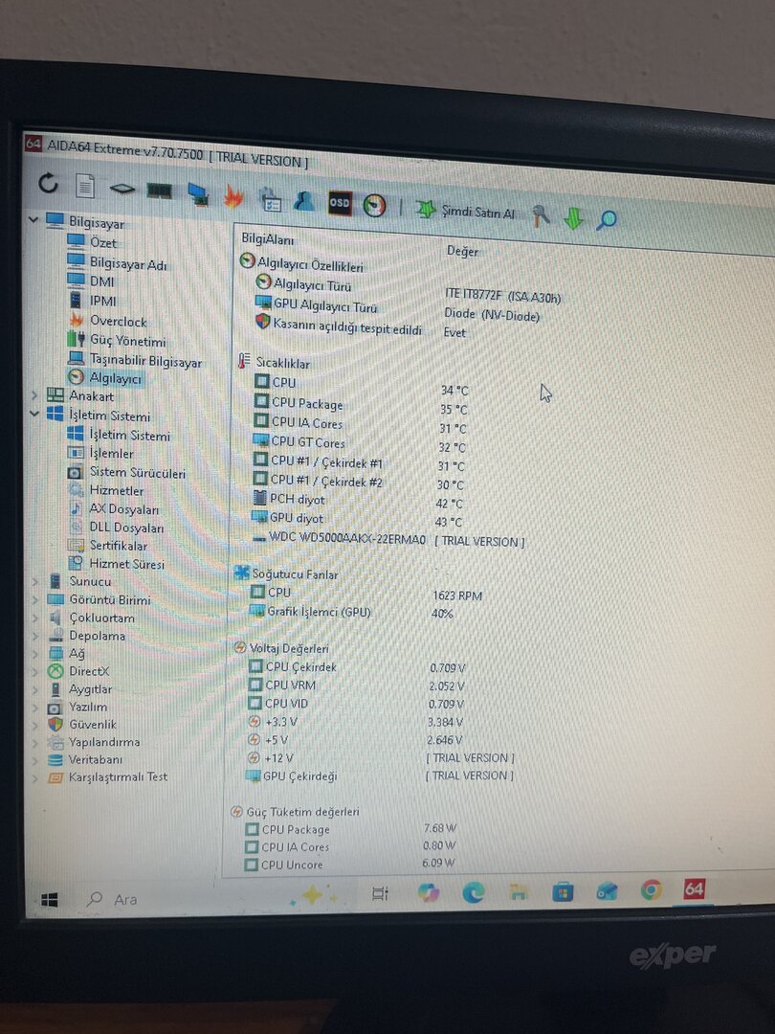Expand the Depolama tree node
Viewport: 775px width, 1034px height.
tap(35, 636)
